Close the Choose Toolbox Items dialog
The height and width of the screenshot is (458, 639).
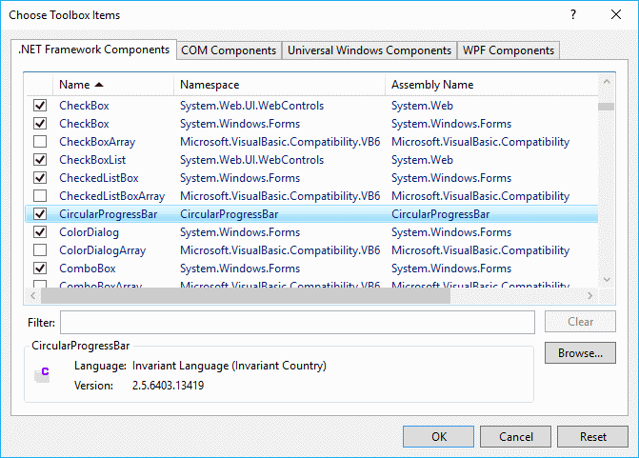(615, 15)
